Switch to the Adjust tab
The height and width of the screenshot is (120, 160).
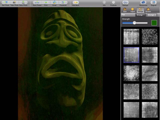click(132, 10)
